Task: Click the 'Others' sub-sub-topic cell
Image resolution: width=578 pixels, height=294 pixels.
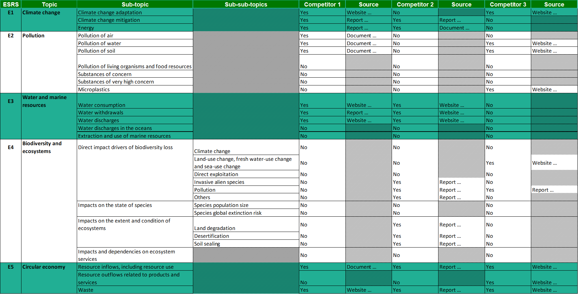Action: pyautogui.click(x=246, y=197)
